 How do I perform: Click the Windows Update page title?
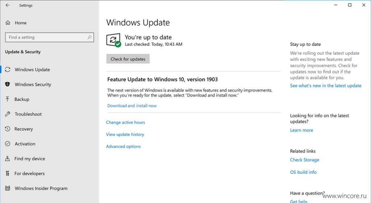pyautogui.click(x=138, y=23)
